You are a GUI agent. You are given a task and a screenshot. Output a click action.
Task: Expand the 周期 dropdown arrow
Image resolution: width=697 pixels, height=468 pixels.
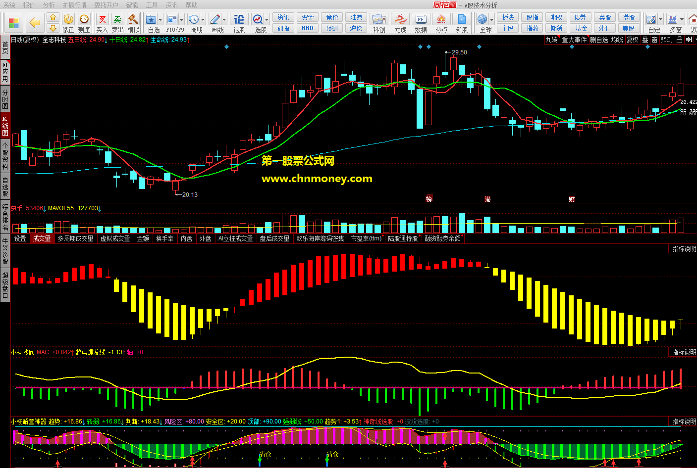203,20
